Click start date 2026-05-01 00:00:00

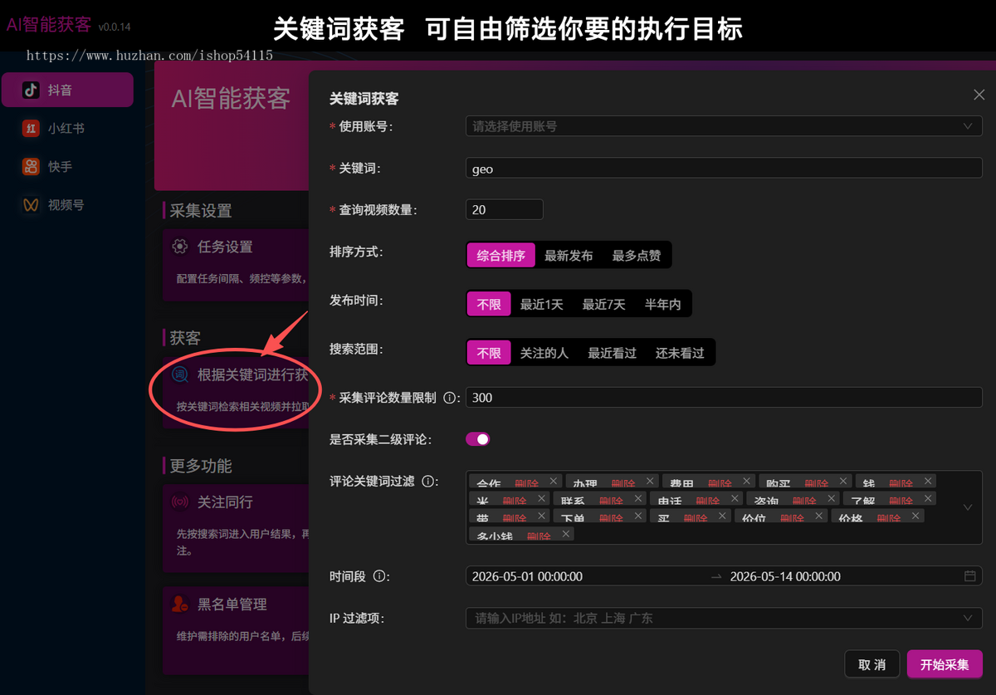click(527, 576)
